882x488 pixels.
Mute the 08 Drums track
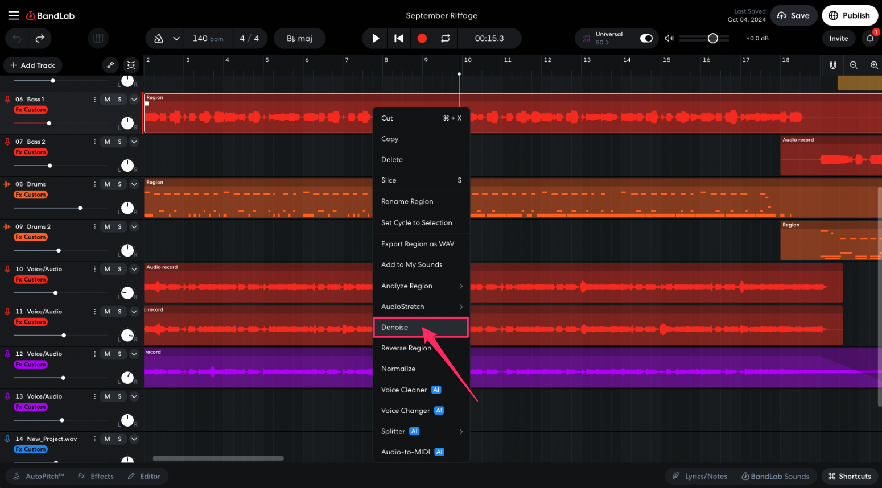(x=107, y=184)
